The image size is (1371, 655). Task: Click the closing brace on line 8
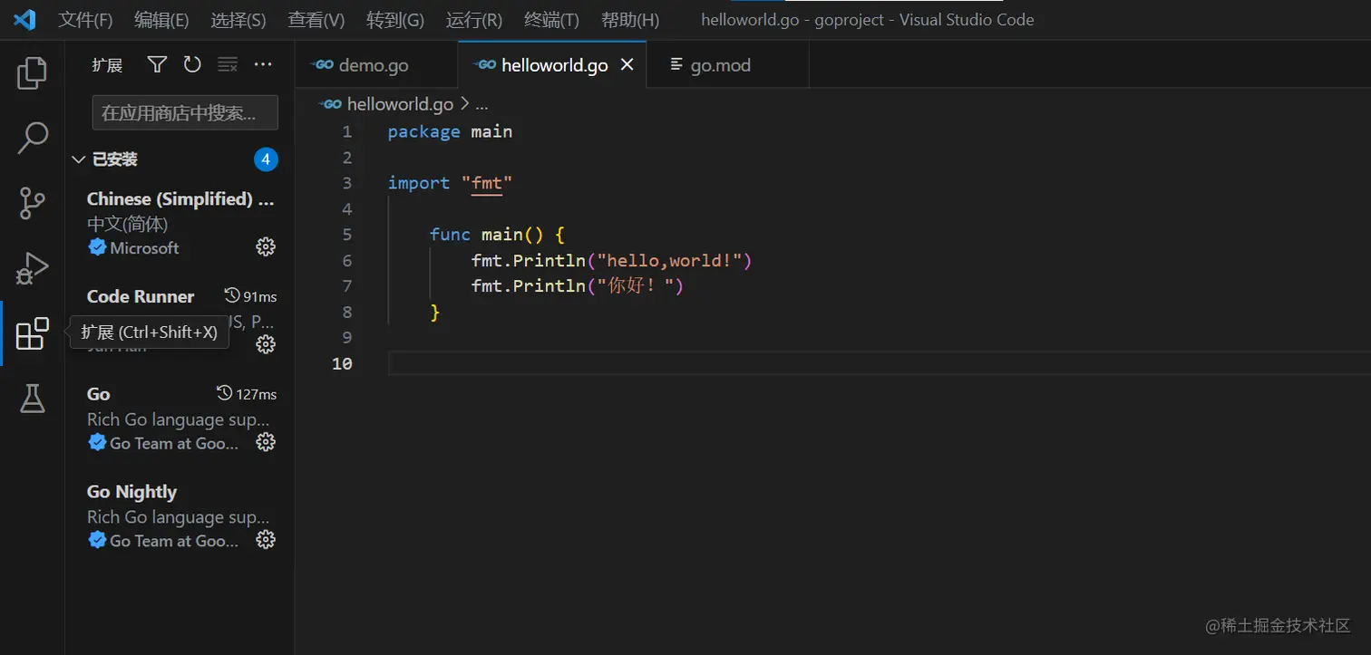pyautogui.click(x=434, y=312)
